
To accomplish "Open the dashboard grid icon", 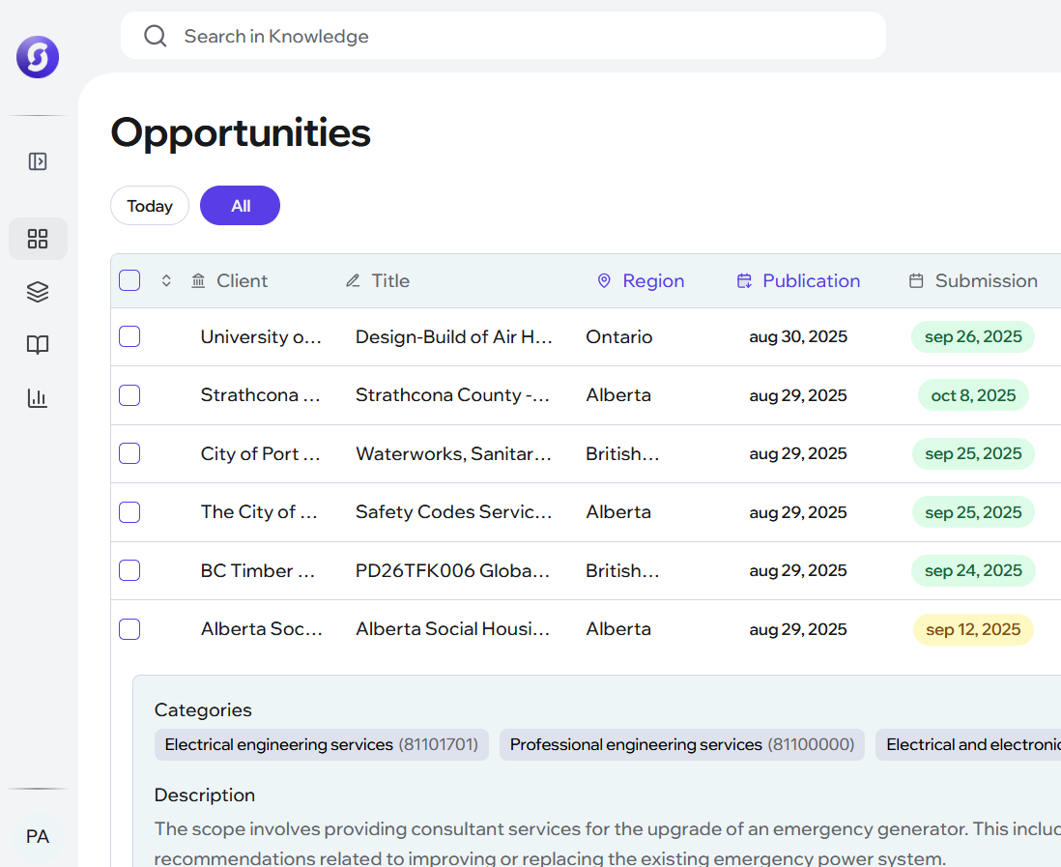I will tap(38, 239).
